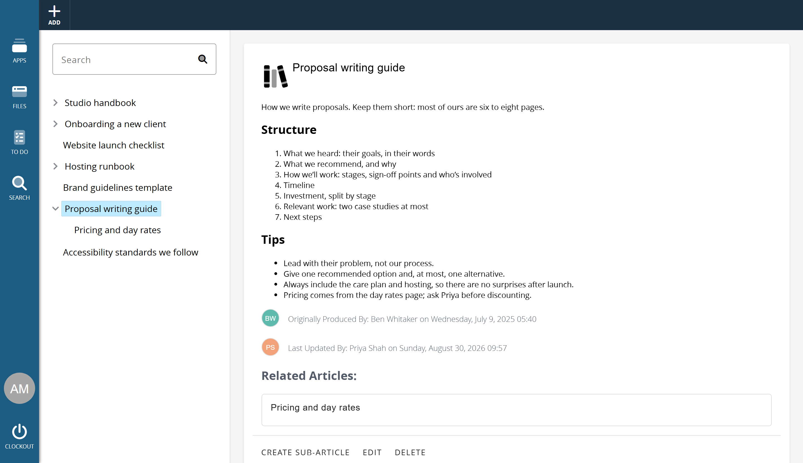The height and width of the screenshot is (463, 803).
Task: Click 'Last Updated By: Priya Shah' line
Action: (397, 348)
